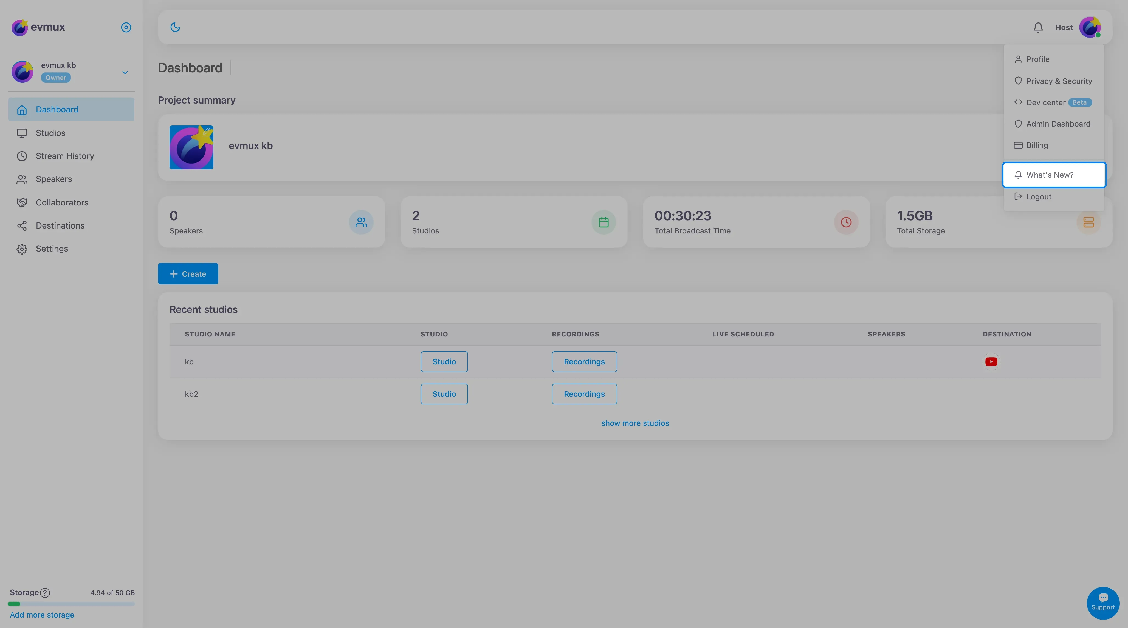Click Total Storage server icon
This screenshot has height=628, width=1128.
pos(1088,222)
